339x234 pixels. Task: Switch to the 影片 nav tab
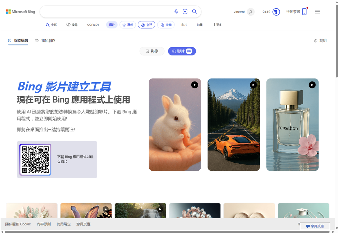(184, 25)
